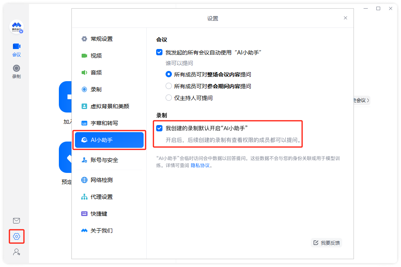This screenshot has width=401, height=267.
Task: Open the 录制 section in sidebar
Action: pyautogui.click(x=16, y=71)
